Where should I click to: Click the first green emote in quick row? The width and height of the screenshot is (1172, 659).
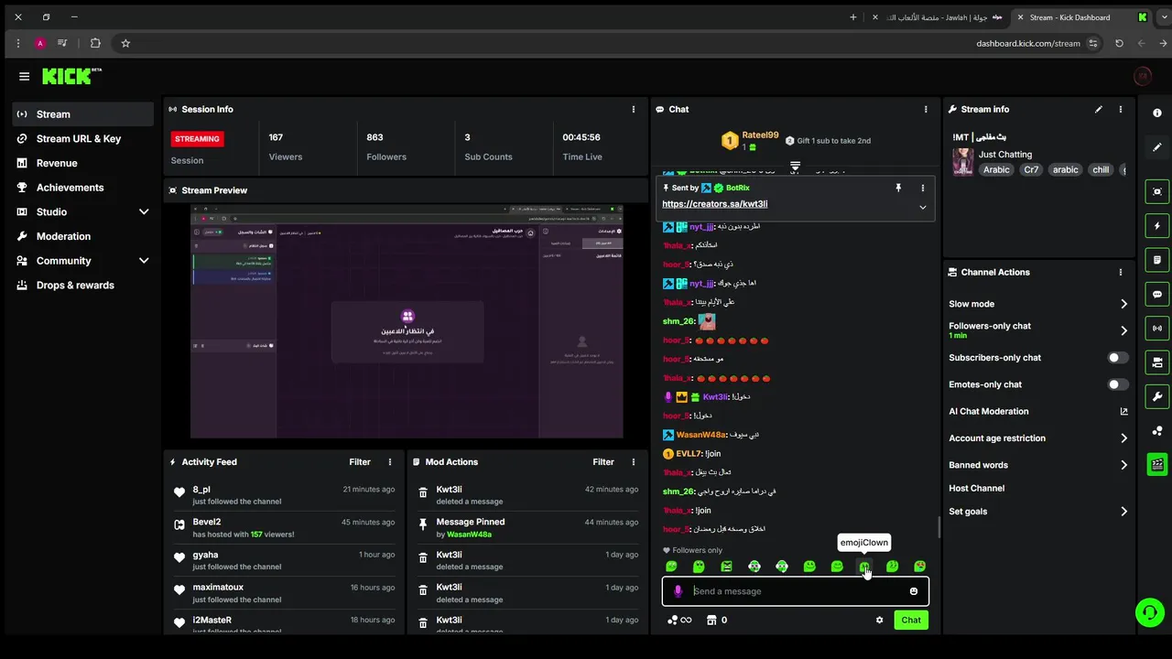click(671, 567)
